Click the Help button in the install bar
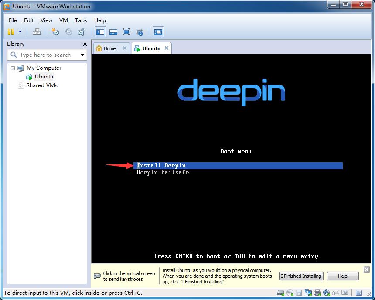Viewport: 375px width, 300px height. pyautogui.click(x=342, y=276)
